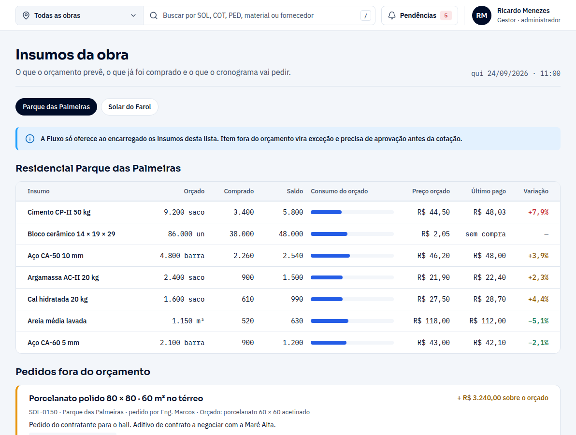The height and width of the screenshot is (435, 576).
Task: Click the Variação column header
Action: click(x=536, y=191)
